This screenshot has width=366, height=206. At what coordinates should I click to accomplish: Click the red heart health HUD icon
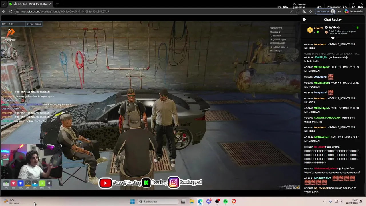(13, 183)
